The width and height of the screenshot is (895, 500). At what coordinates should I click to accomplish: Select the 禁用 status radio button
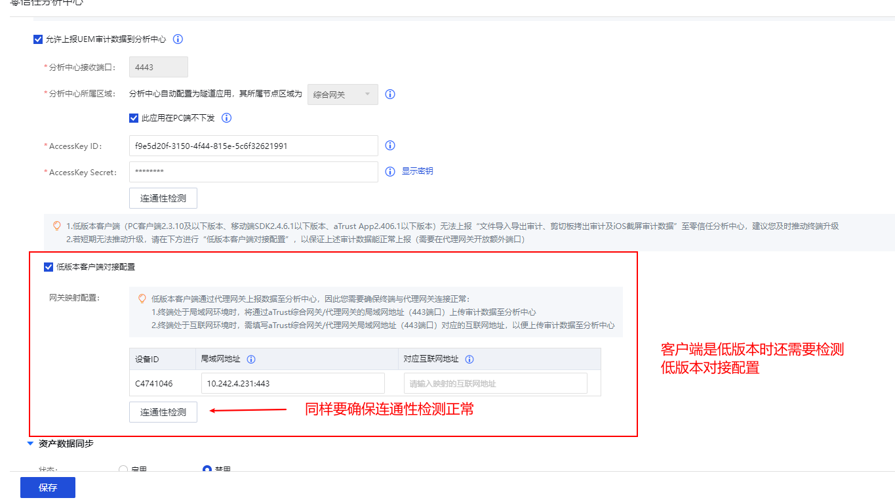(x=207, y=470)
